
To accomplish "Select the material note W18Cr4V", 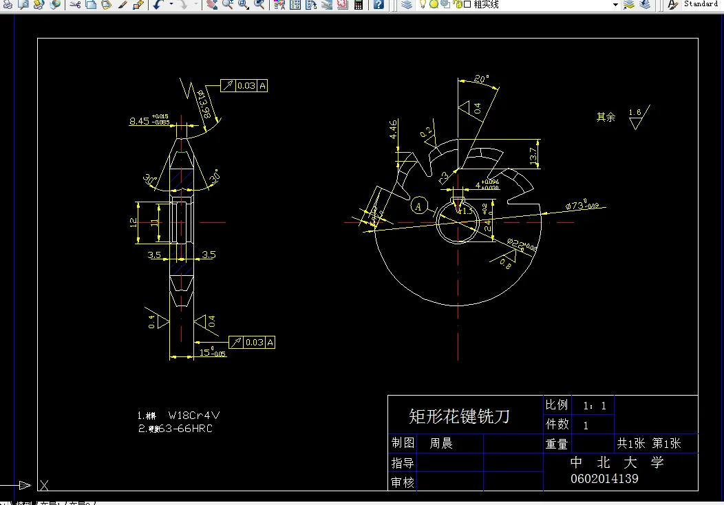I will [194, 415].
